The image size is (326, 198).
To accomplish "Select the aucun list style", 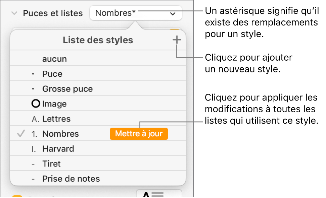I will coord(54,59).
